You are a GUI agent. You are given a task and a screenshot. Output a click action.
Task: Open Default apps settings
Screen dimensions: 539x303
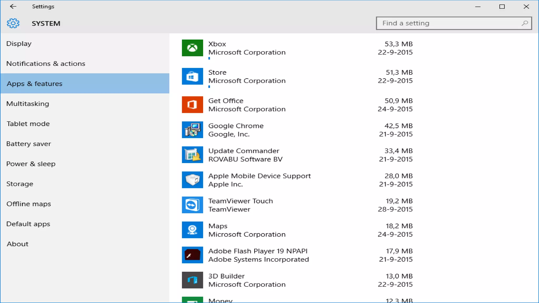click(x=85, y=224)
